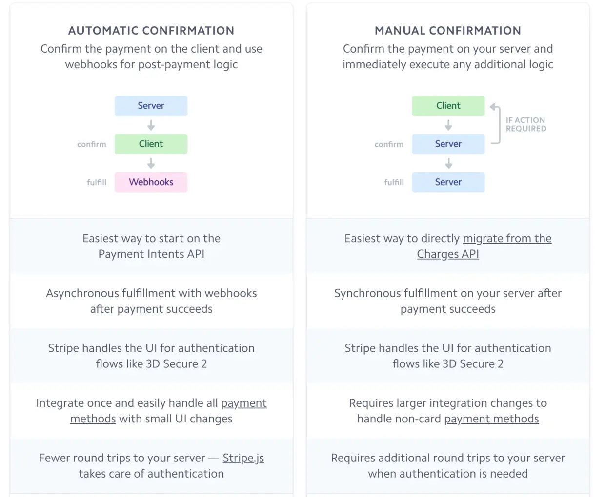Click the Server box next to the Manual flow 'confirm' label

click(448, 144)
